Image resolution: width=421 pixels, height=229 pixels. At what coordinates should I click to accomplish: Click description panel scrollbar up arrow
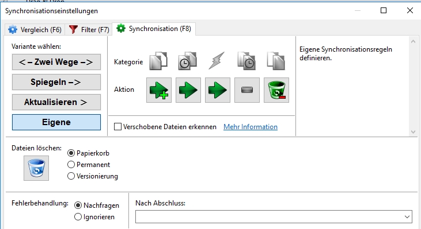click(413, 41)
